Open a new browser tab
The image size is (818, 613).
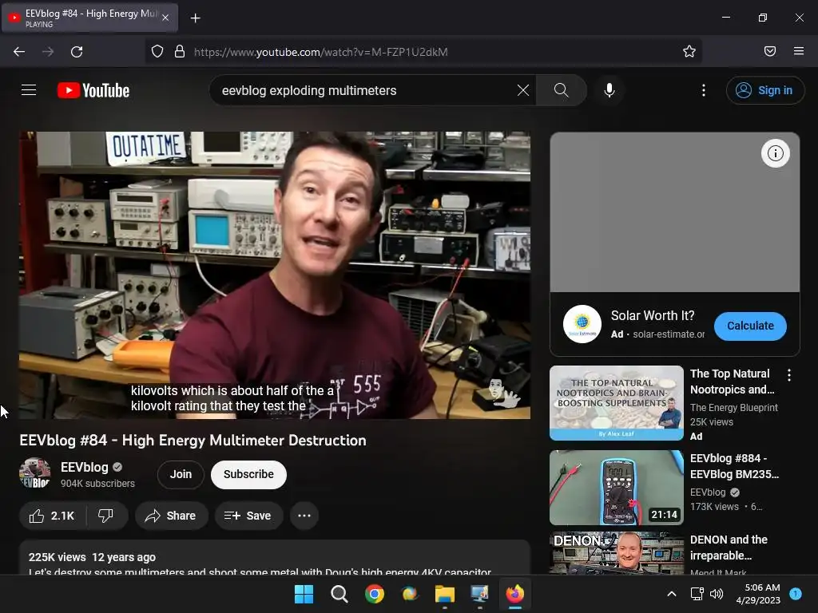point(195,18)
